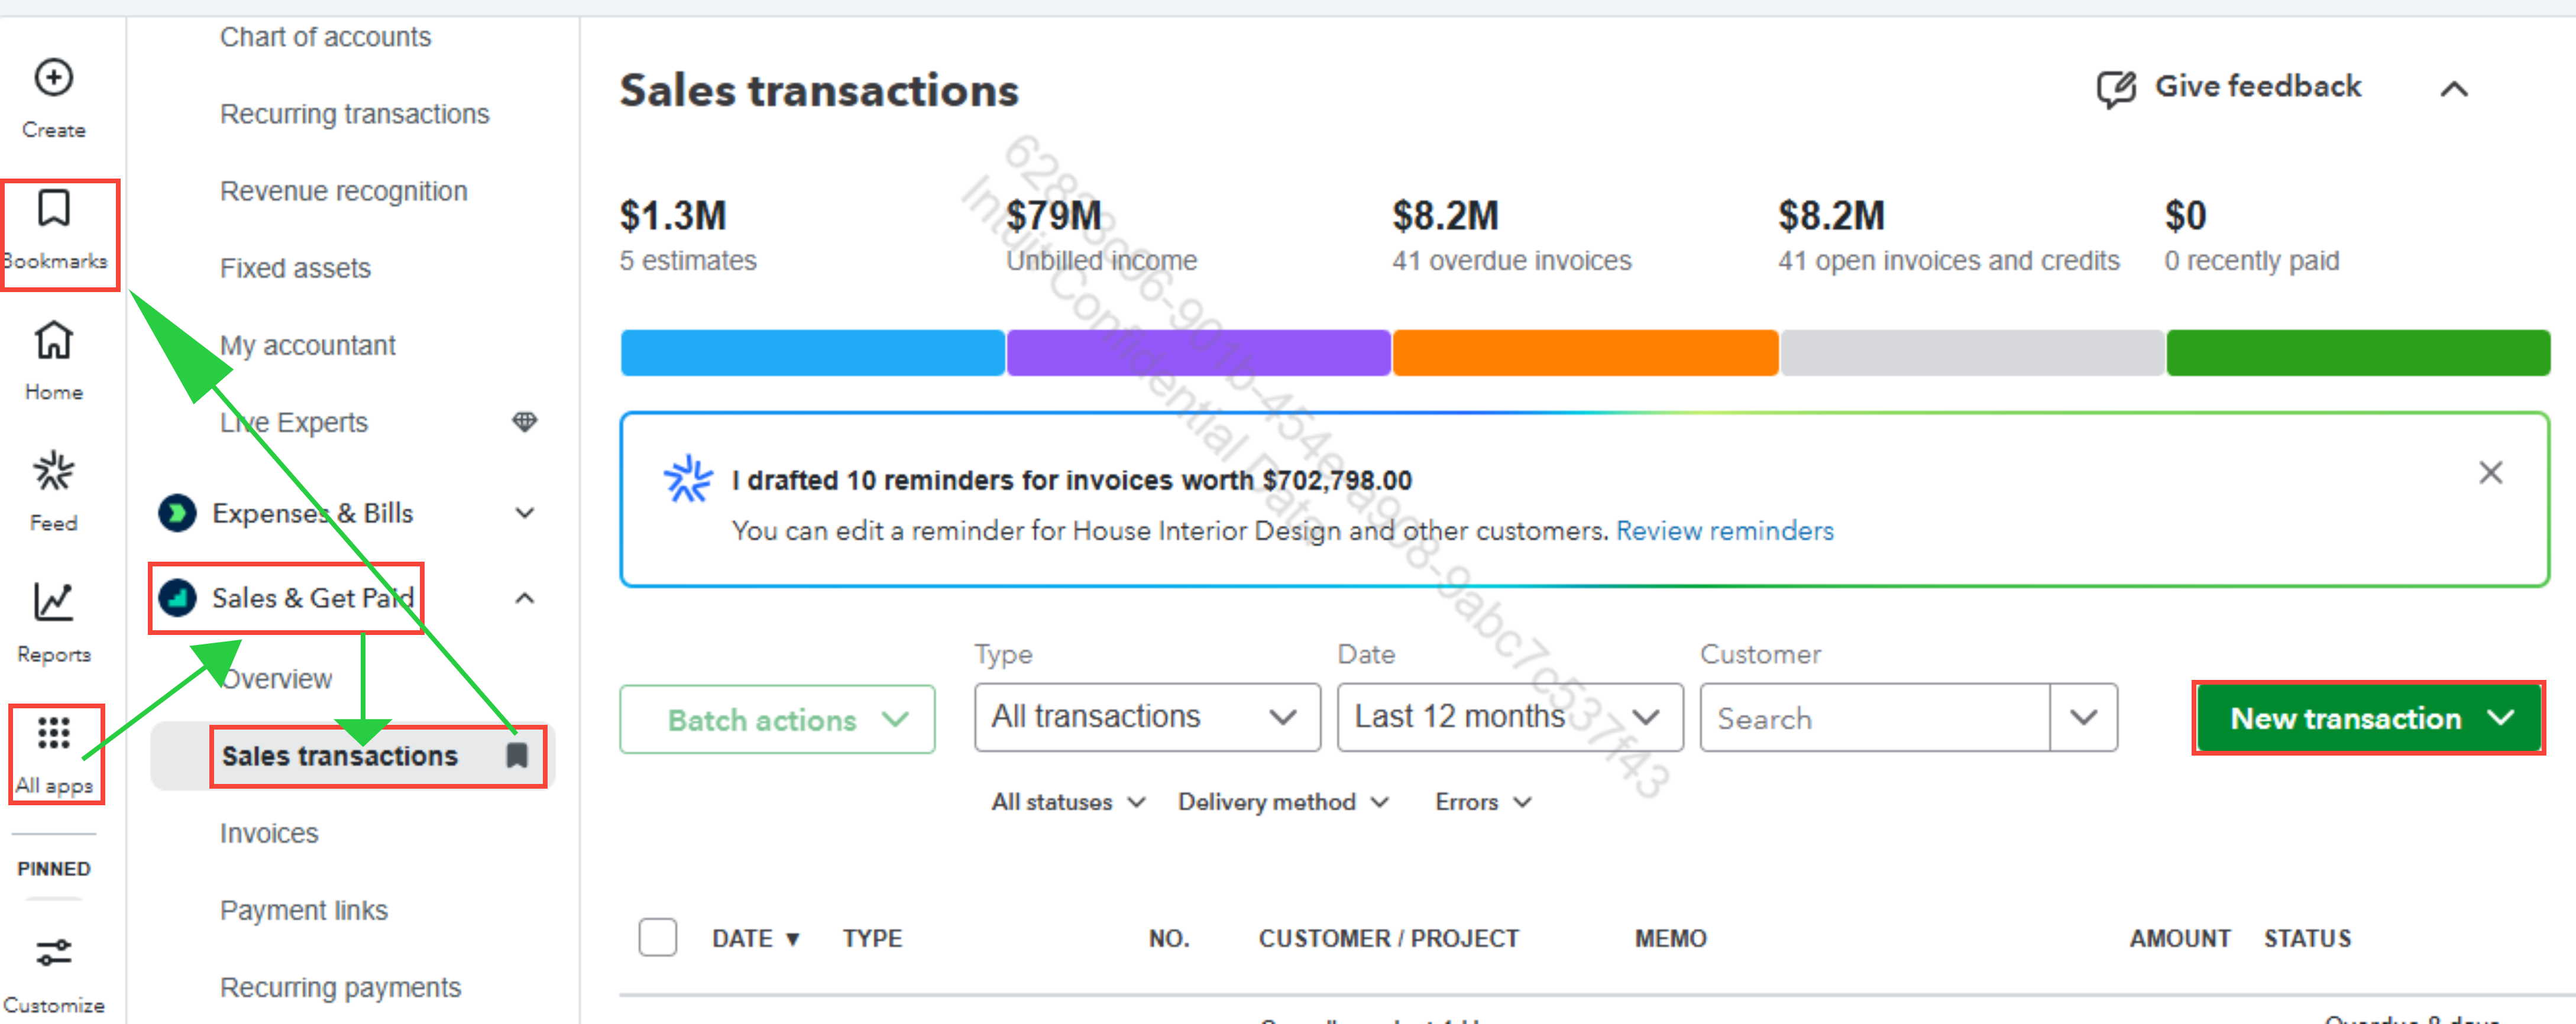Open the Feed sparkle icon

click(x=54, y=472)
